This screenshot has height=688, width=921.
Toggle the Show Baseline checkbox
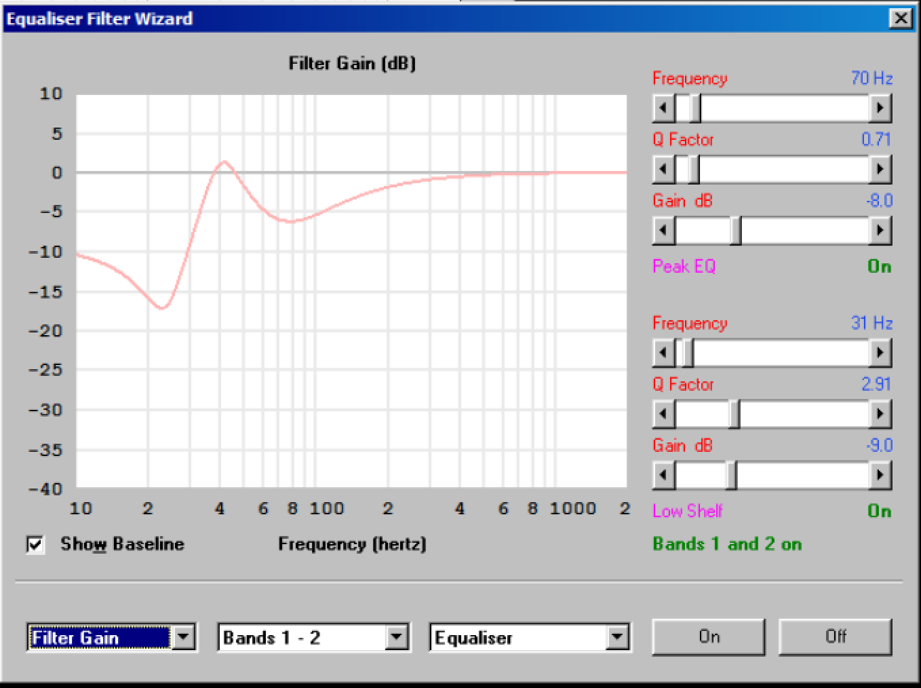click(x=35, y=544)
